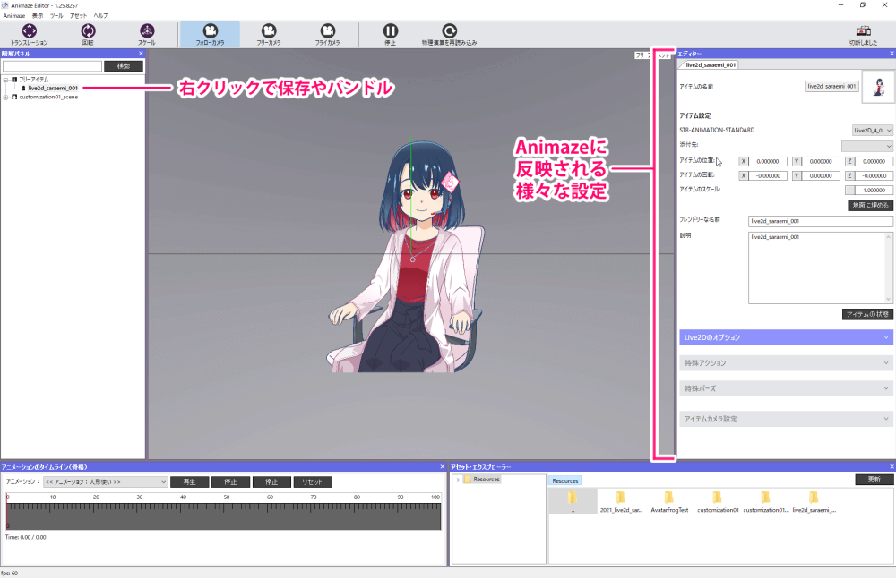Click the avatar thumbnail in the editor
Screen dimensions: 896x578
tap(878, 87)
